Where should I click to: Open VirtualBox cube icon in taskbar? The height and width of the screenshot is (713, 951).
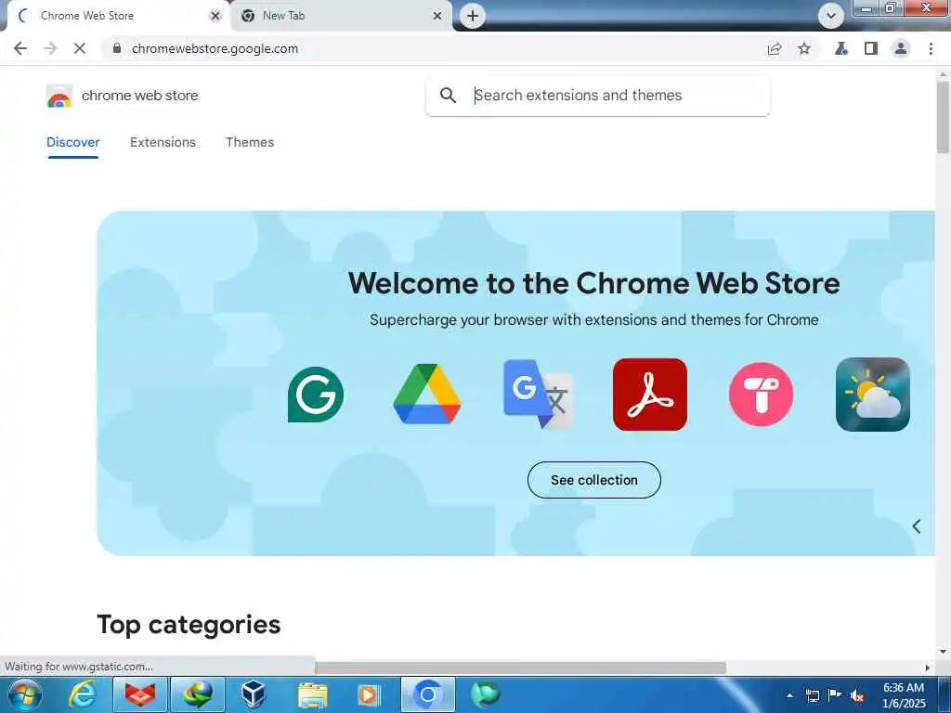[253, 694]
